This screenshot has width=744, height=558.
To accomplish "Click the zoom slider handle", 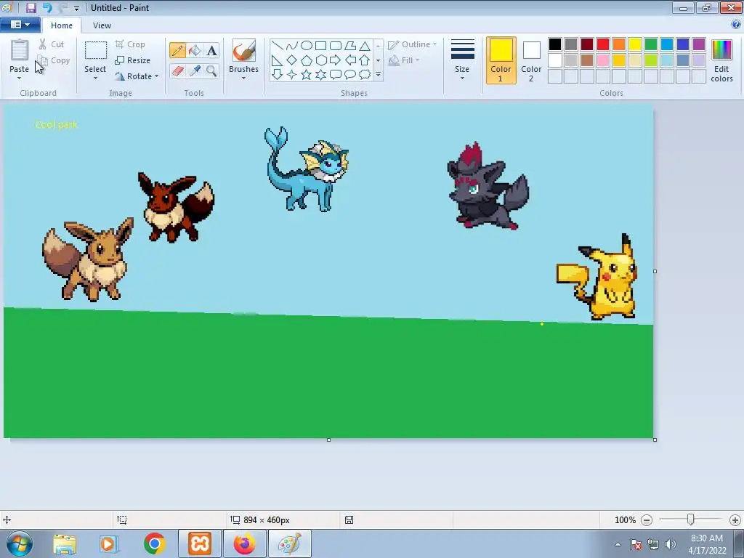I will (x=691, y=520).
